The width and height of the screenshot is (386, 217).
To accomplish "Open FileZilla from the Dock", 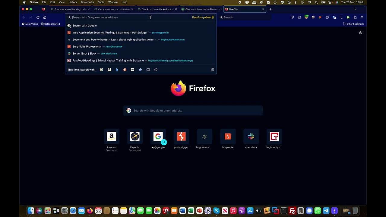I will [292, 211].
